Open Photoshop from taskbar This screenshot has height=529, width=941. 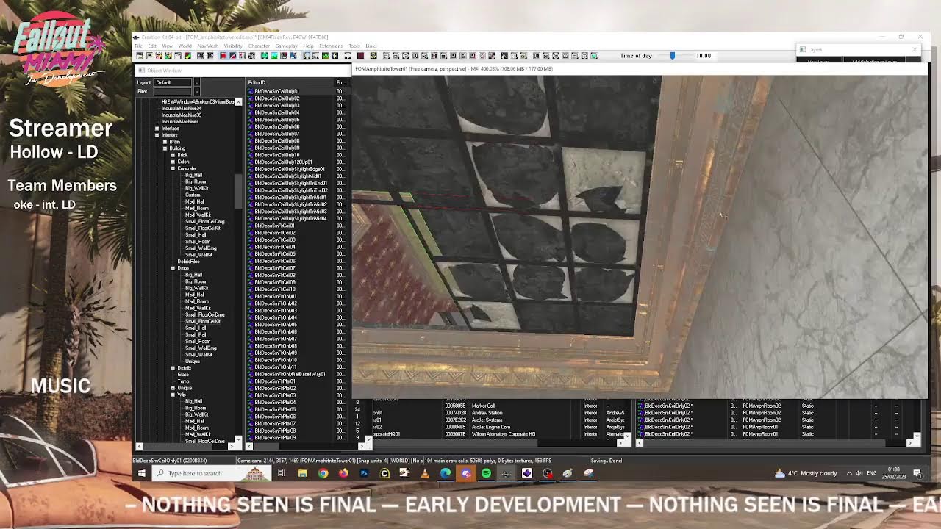point(364,473)
